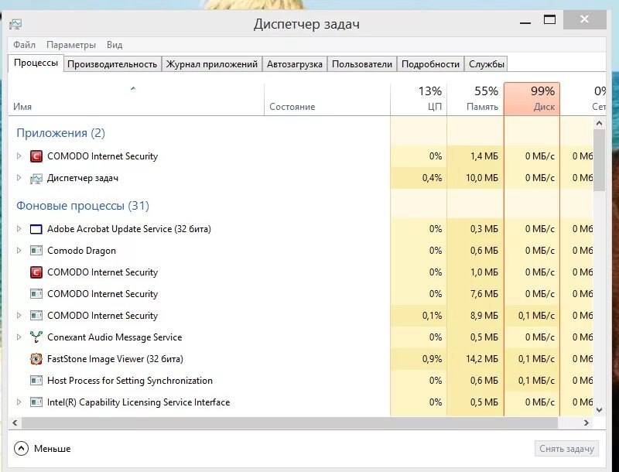Expand Conexant Audio Message Service
Viewport: 619px width, 472px height.
[x=19, y=337]
